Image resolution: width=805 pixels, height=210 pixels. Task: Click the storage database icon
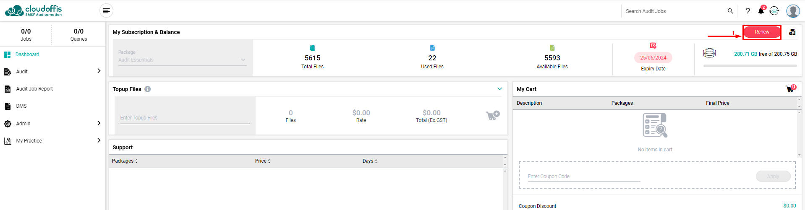click(709, 53)
